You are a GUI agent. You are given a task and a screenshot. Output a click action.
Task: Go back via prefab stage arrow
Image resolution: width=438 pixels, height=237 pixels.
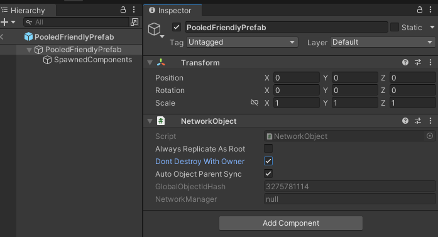click(2, 36)
